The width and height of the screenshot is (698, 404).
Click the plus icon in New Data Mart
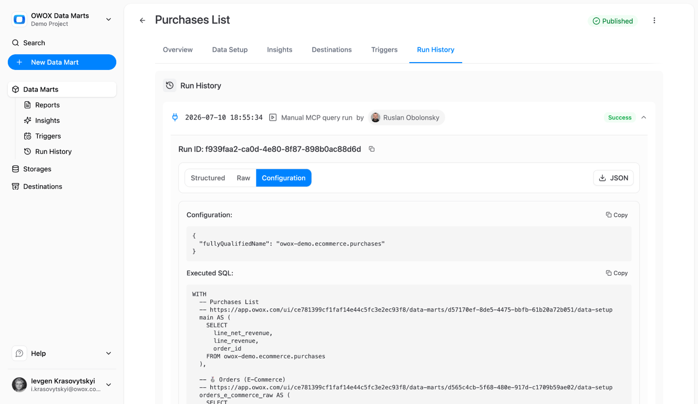click(x=19, y=62)
